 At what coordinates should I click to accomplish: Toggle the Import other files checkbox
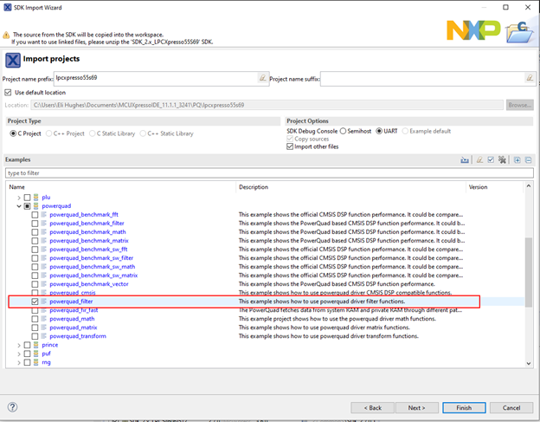(290, 146)
